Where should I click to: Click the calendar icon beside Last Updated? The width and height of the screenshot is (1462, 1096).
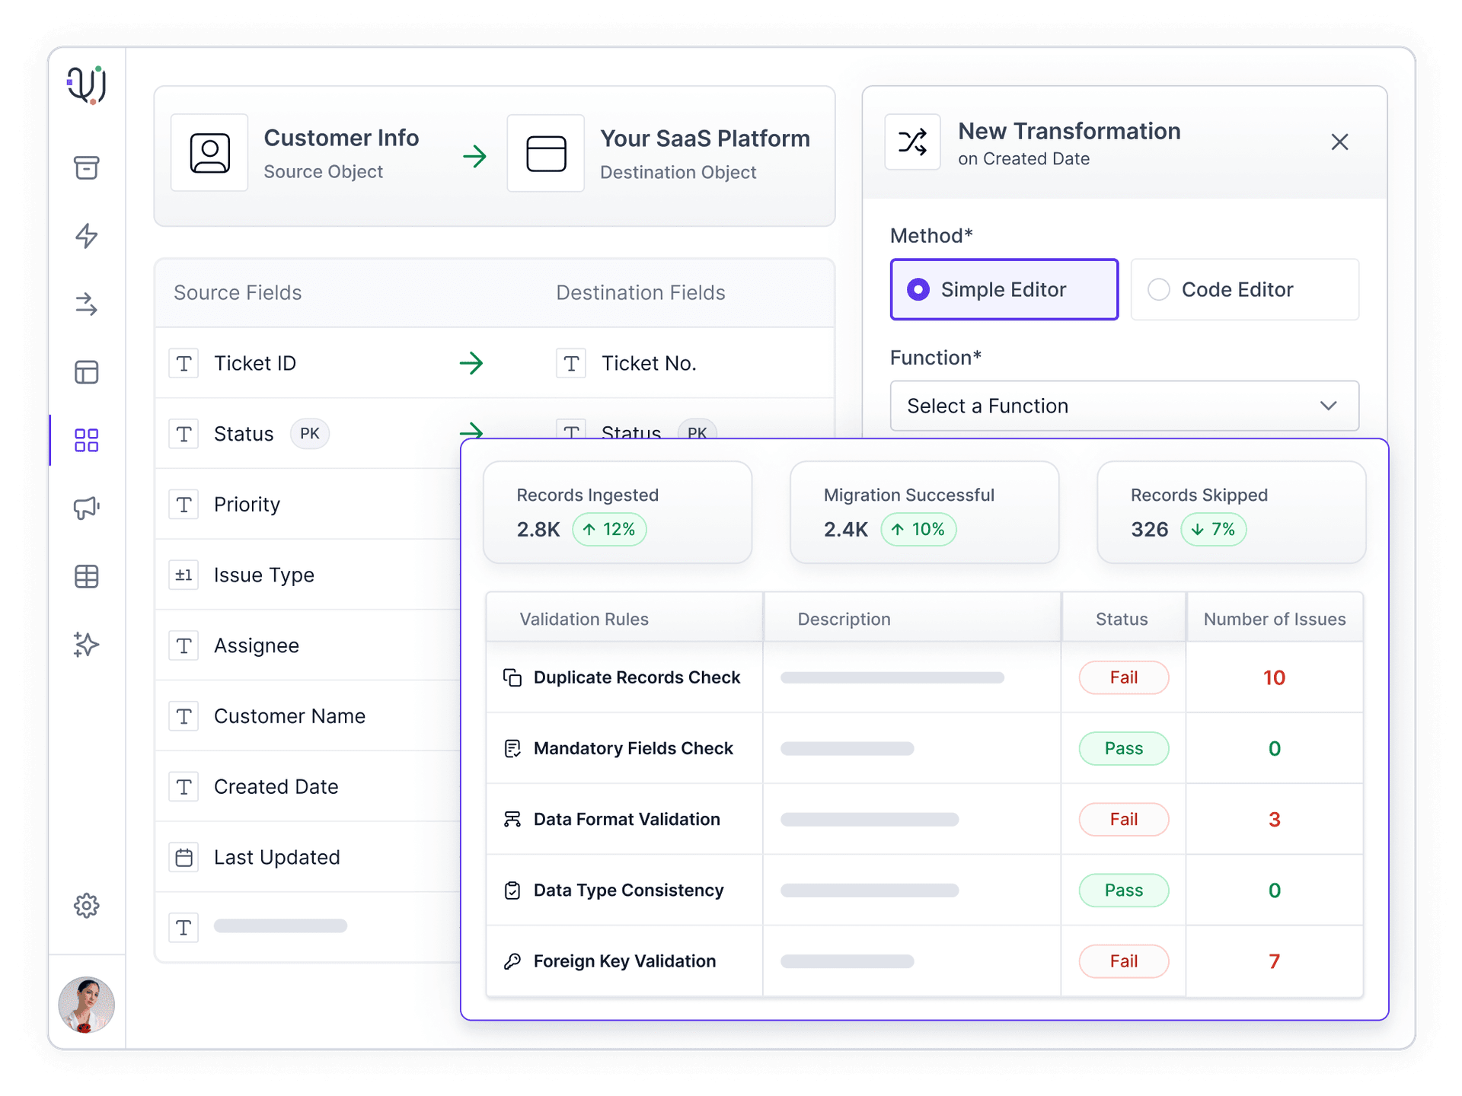(184, 858)
